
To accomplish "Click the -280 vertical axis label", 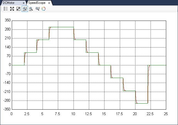I will coord(7,100).
